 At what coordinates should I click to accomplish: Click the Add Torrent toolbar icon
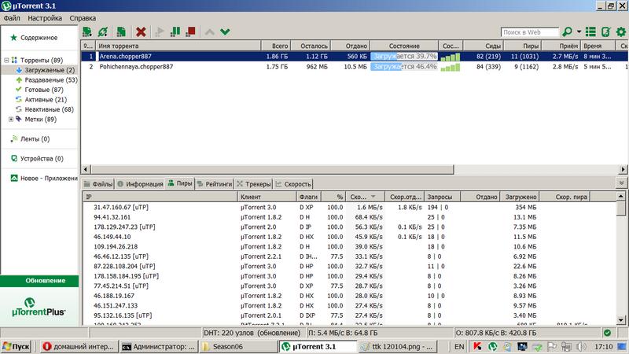coord(87,31)
